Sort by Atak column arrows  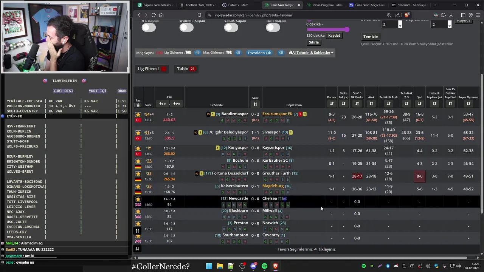[x=371, y=104]
